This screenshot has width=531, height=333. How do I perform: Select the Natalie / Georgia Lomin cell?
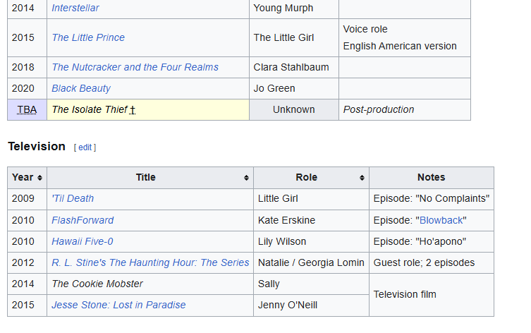pyautogui.click(x=311, y=262)
